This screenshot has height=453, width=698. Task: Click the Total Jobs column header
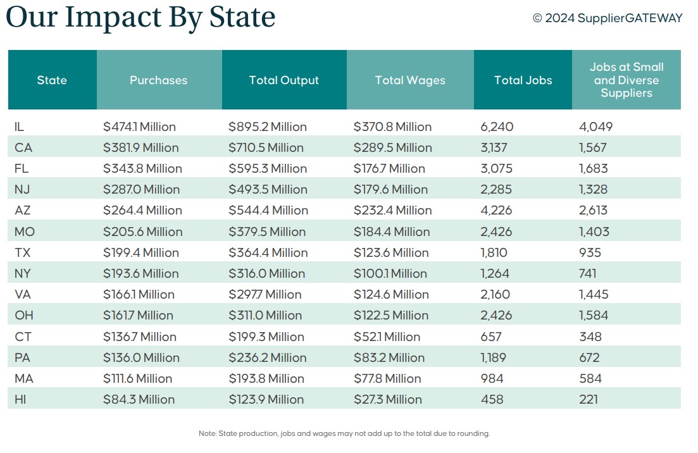click(x=523, y=80)
